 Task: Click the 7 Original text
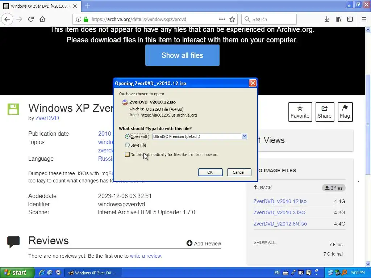[333, 254]
